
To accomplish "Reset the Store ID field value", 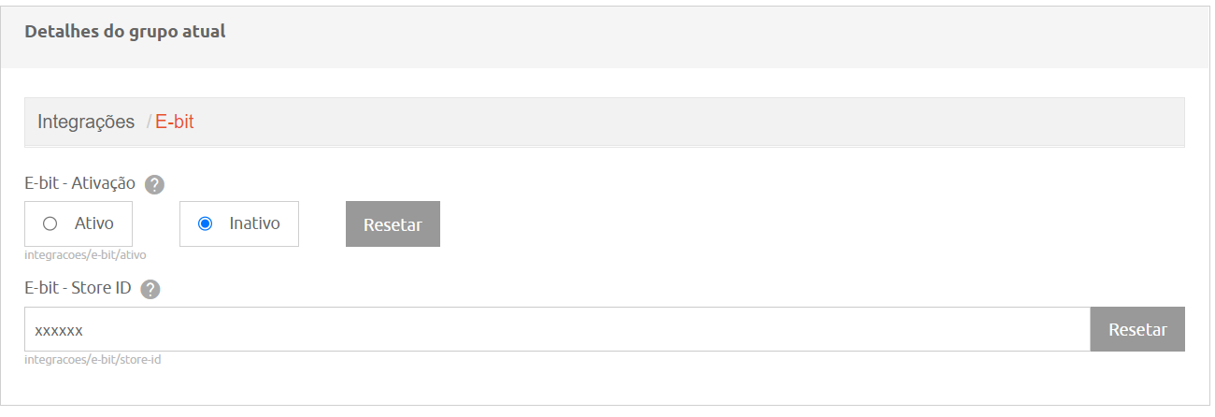I will click(1137, 329).
